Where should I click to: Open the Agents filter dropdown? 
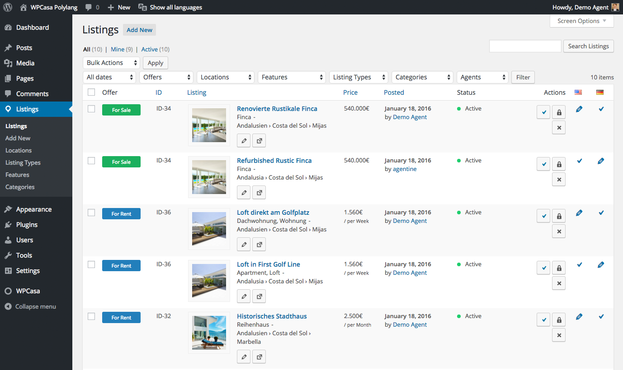[x=482, y=77]
